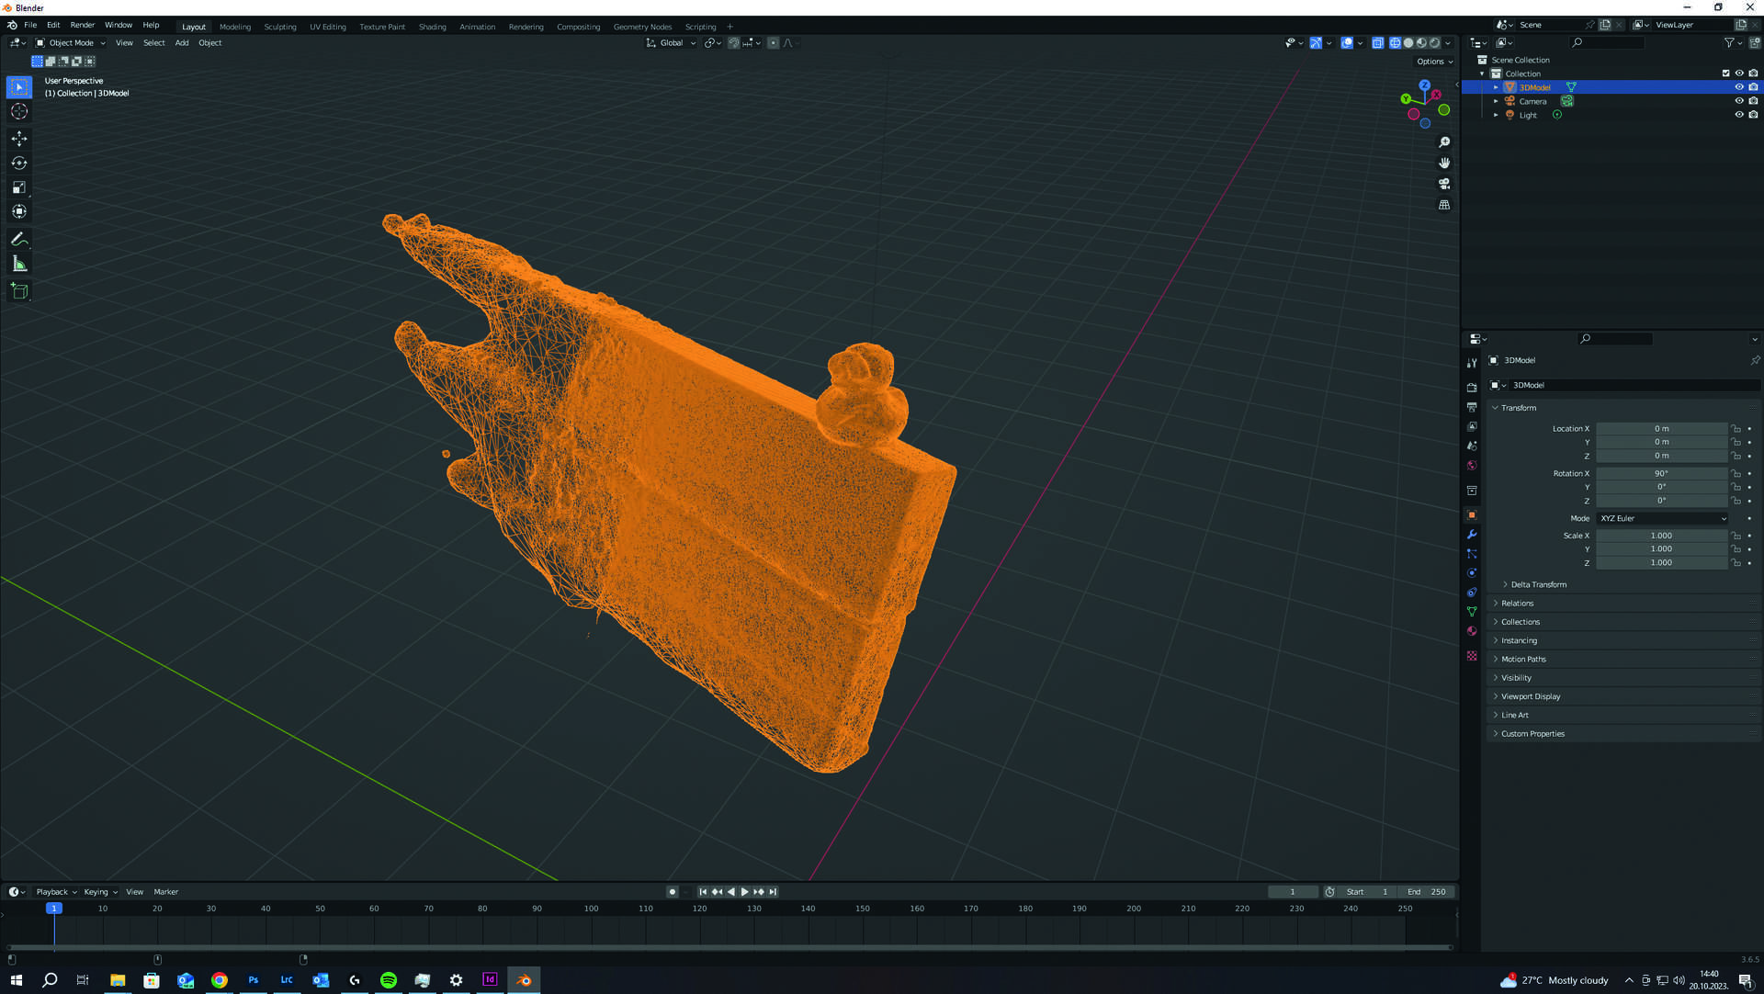Open the Material properties tab icon
Image resolution: width=1764 pixels, height=994 pixels.
[x=1472, y=631]
